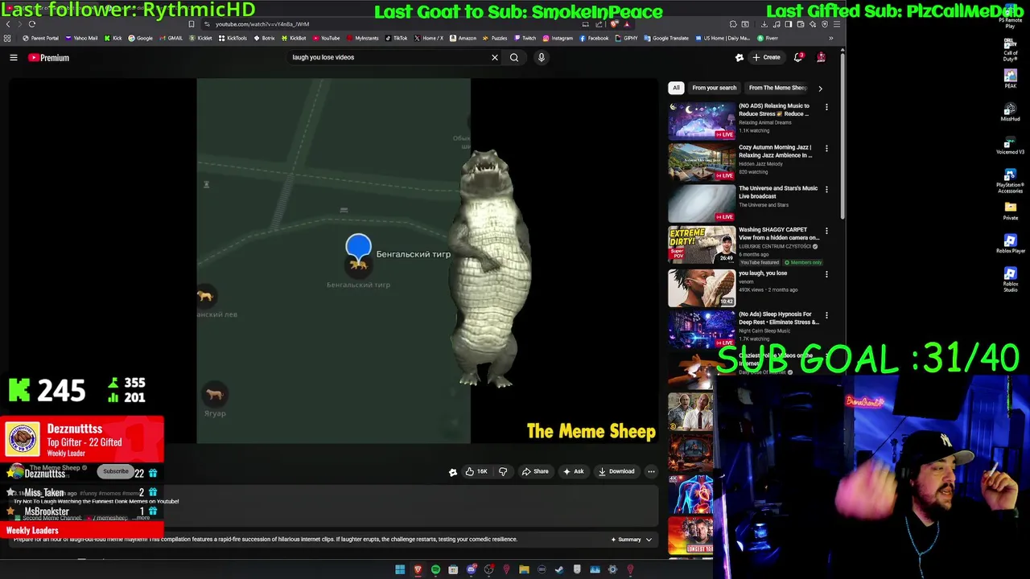The image size is (1030, 579).
Task: Show more filter chips with right arrow
Action: point(820,88)
